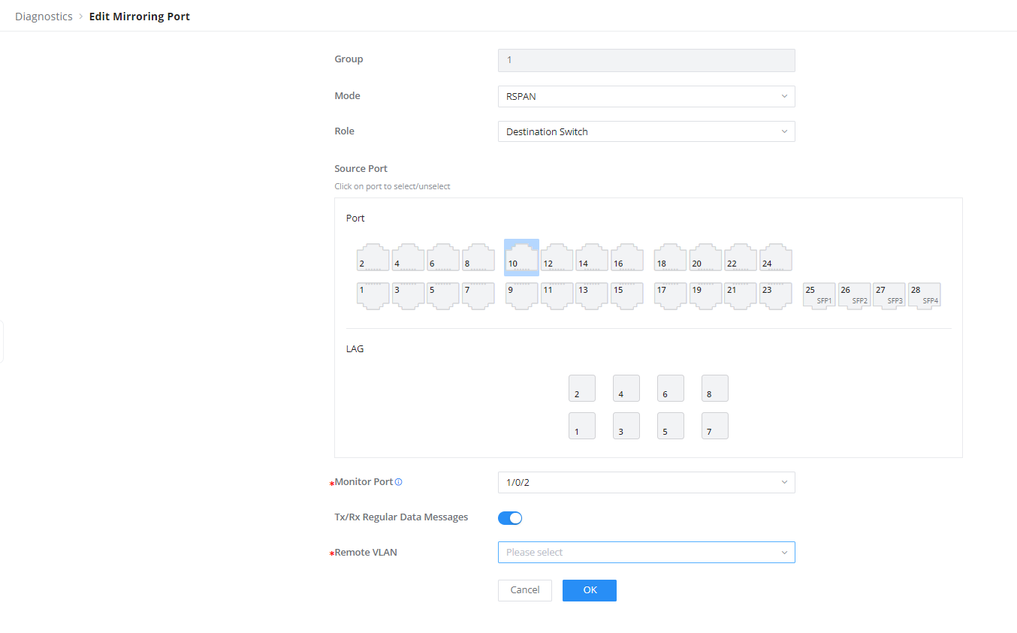Click the OK button

pos(590,590)
